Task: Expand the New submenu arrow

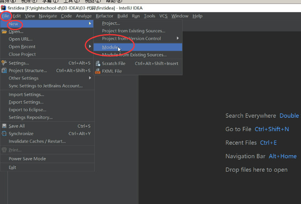Action: coord(90,24)
